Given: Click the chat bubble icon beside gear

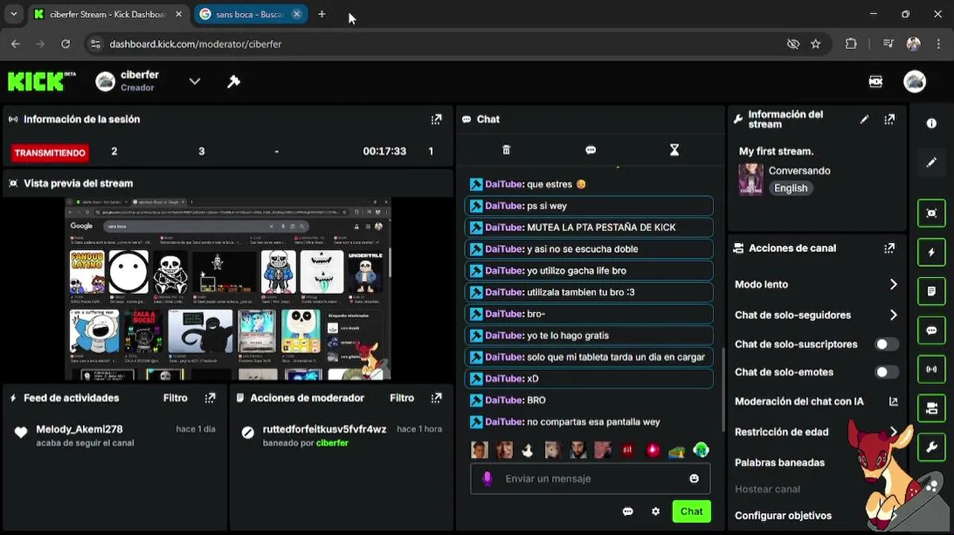Looking at the screenshot, I should click(x=628, y=511).
